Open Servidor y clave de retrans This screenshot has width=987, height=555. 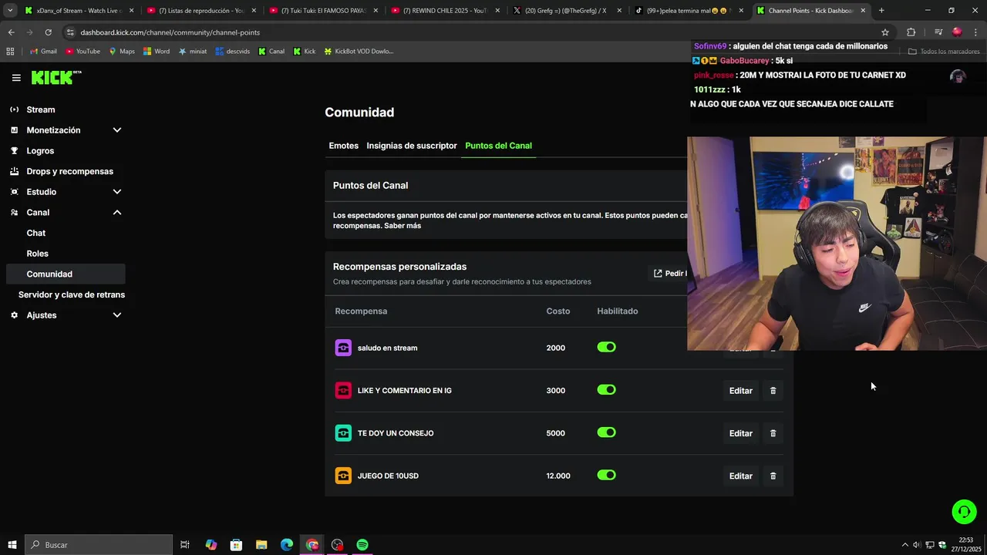pos(72,294)
